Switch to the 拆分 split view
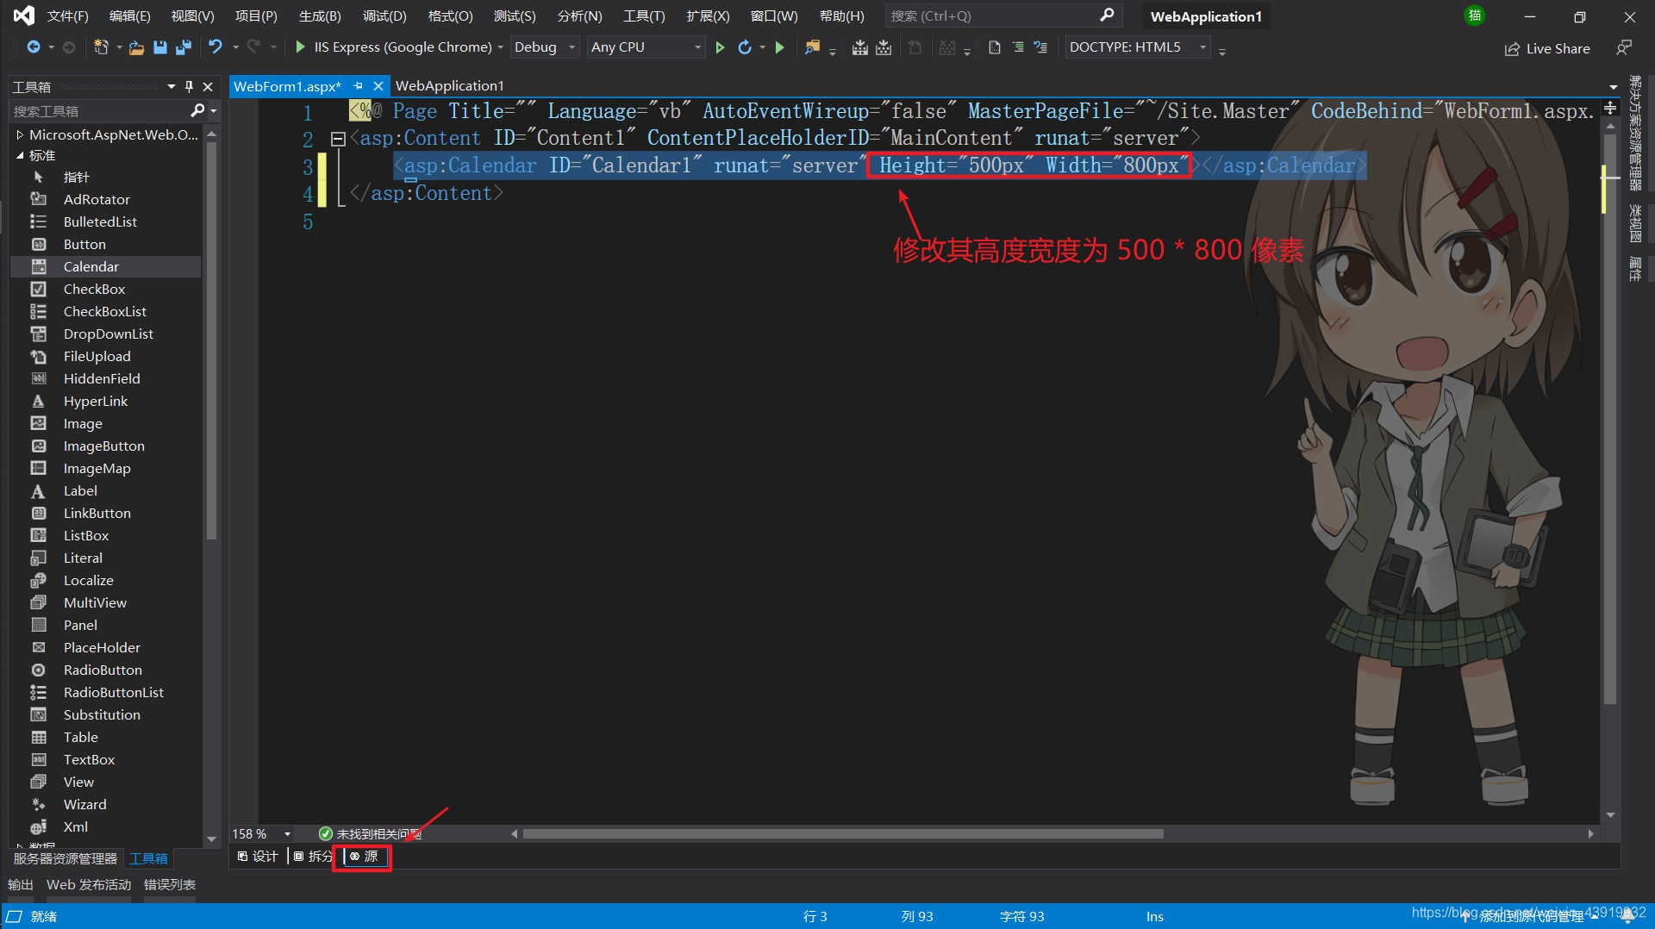The height and width of the screenshot is (929, 1655). pyautogui.click(x=313, y=856)
